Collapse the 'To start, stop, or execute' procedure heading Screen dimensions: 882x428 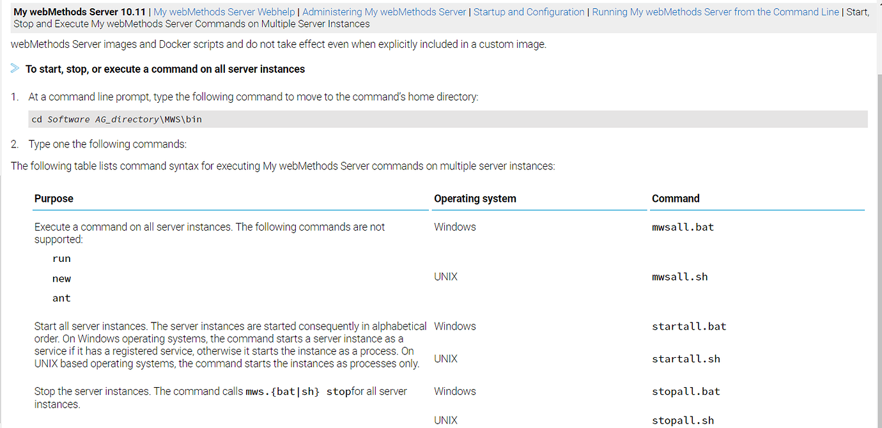165,69
